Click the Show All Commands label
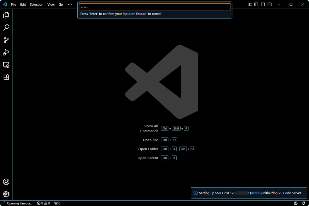The height and width of the screenshot is (206, 309). pyautogui.click(x=149, y=128)
